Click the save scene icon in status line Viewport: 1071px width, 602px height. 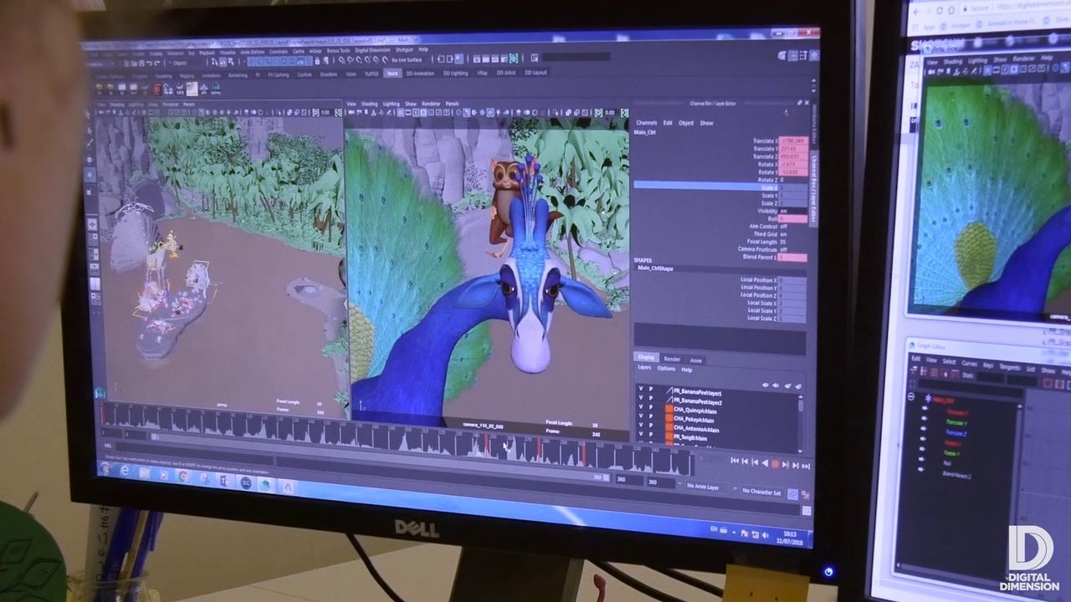pyautogui.click(x=141, y=63)
